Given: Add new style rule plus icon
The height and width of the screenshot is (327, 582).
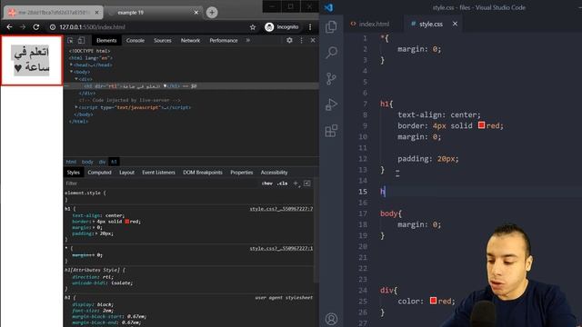Looking at the screenshot, I should point(296,183).
